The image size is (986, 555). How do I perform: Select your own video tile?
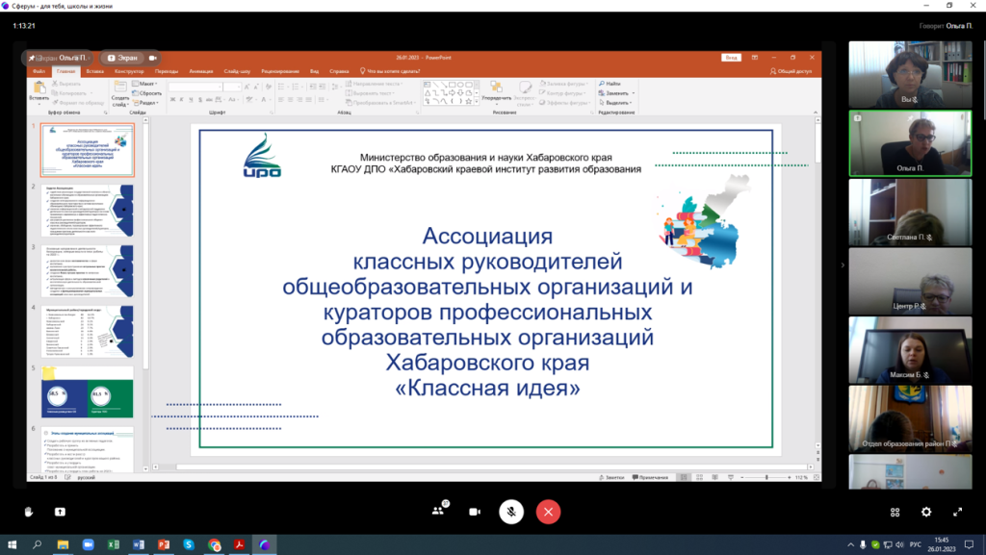910,74
